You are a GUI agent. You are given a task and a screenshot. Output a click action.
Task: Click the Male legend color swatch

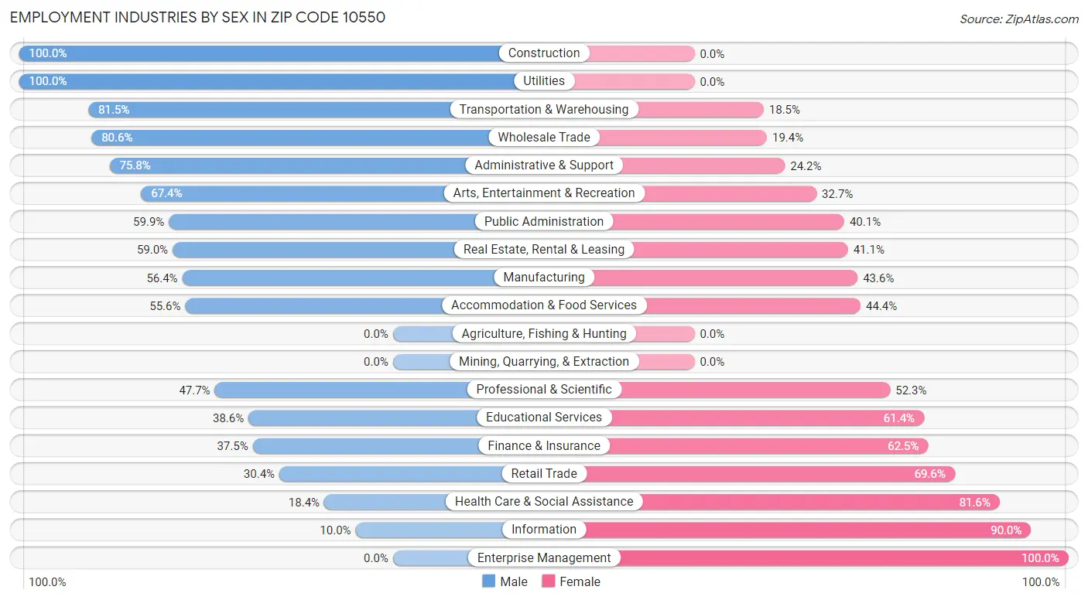click(488, 581)
